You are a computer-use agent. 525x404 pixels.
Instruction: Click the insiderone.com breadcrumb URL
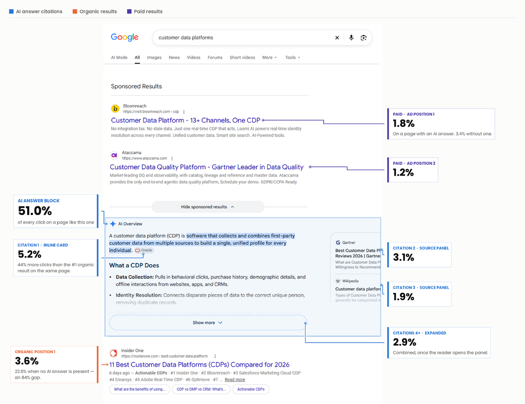pos(165,356)
